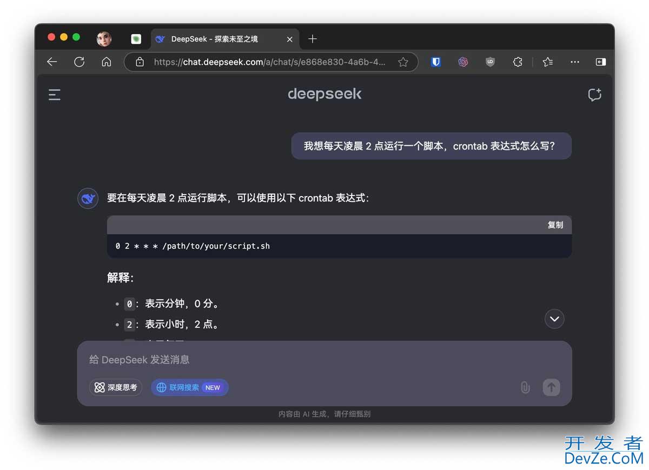The width and height of the screenshot is (649, 470).
Task: Open the extensions puzzle piece icon
Action: [x=518, y=62]
